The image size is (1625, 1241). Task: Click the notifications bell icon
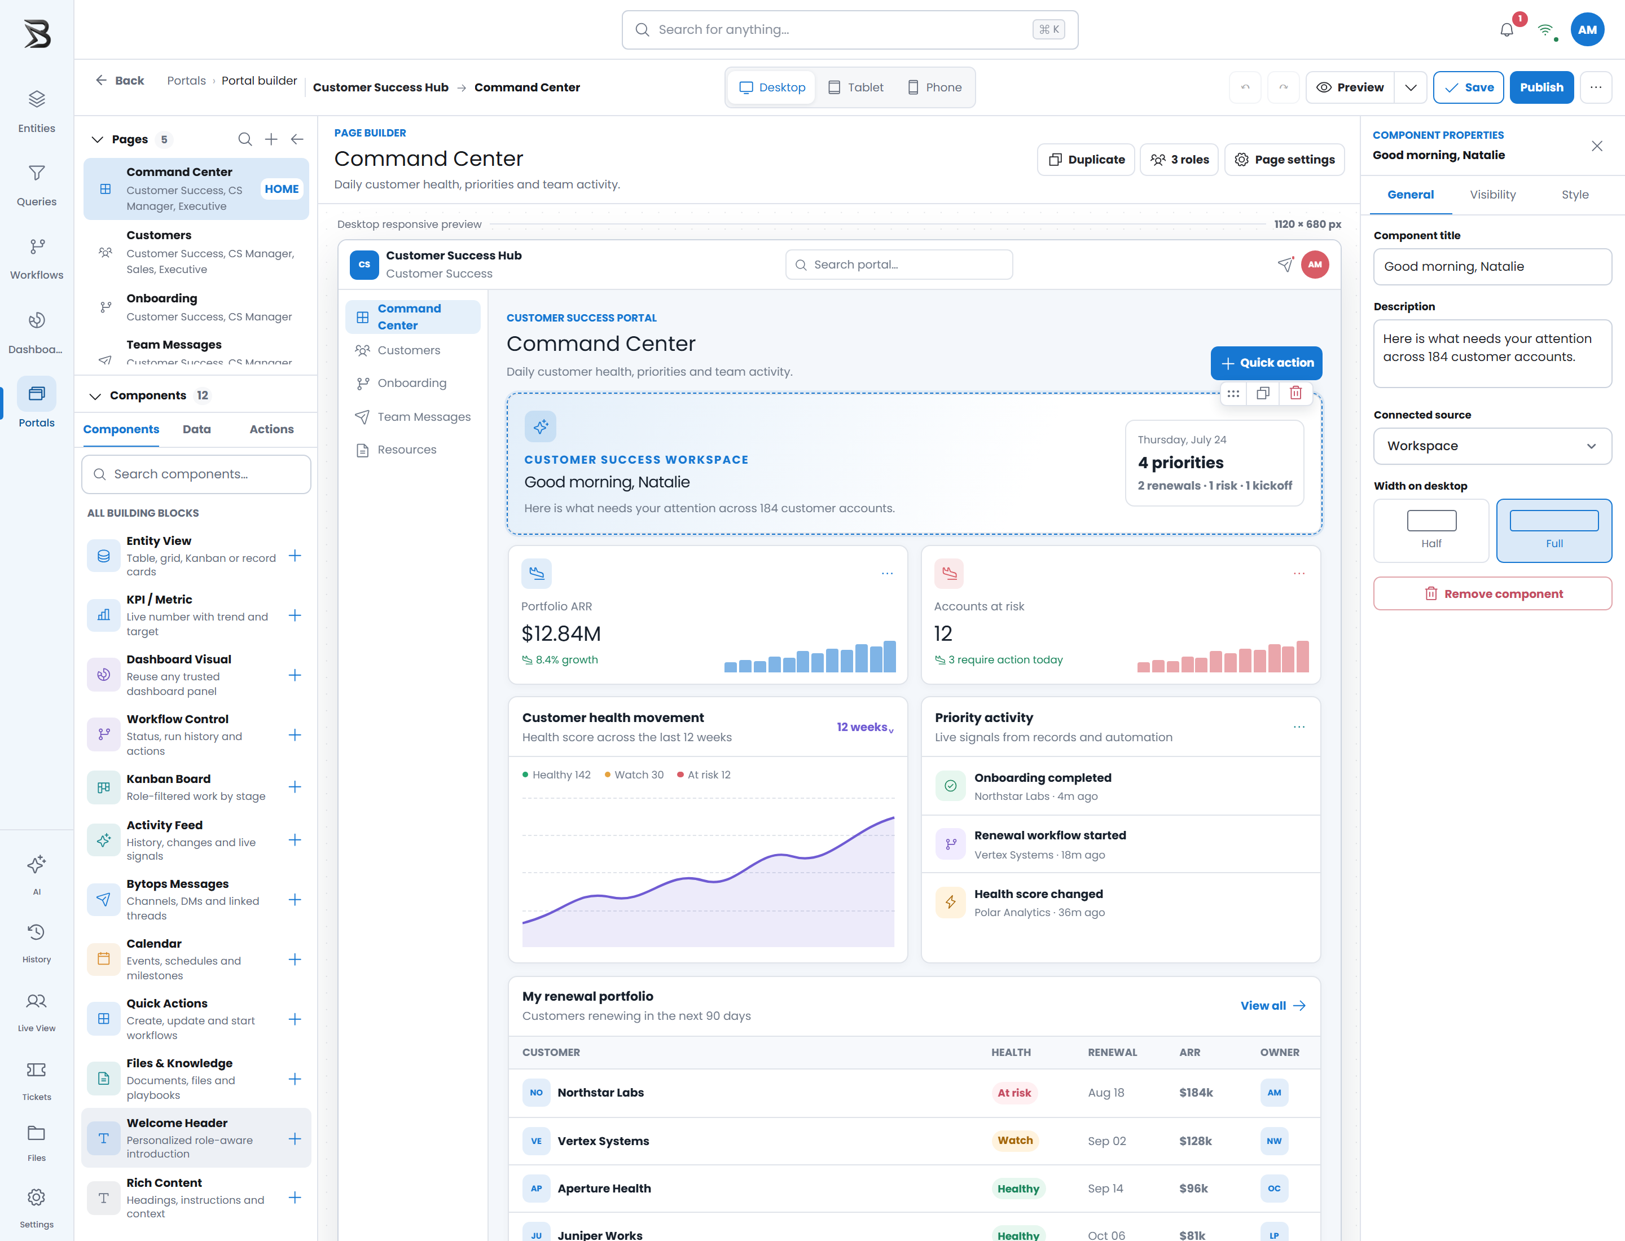point(1507,29)
